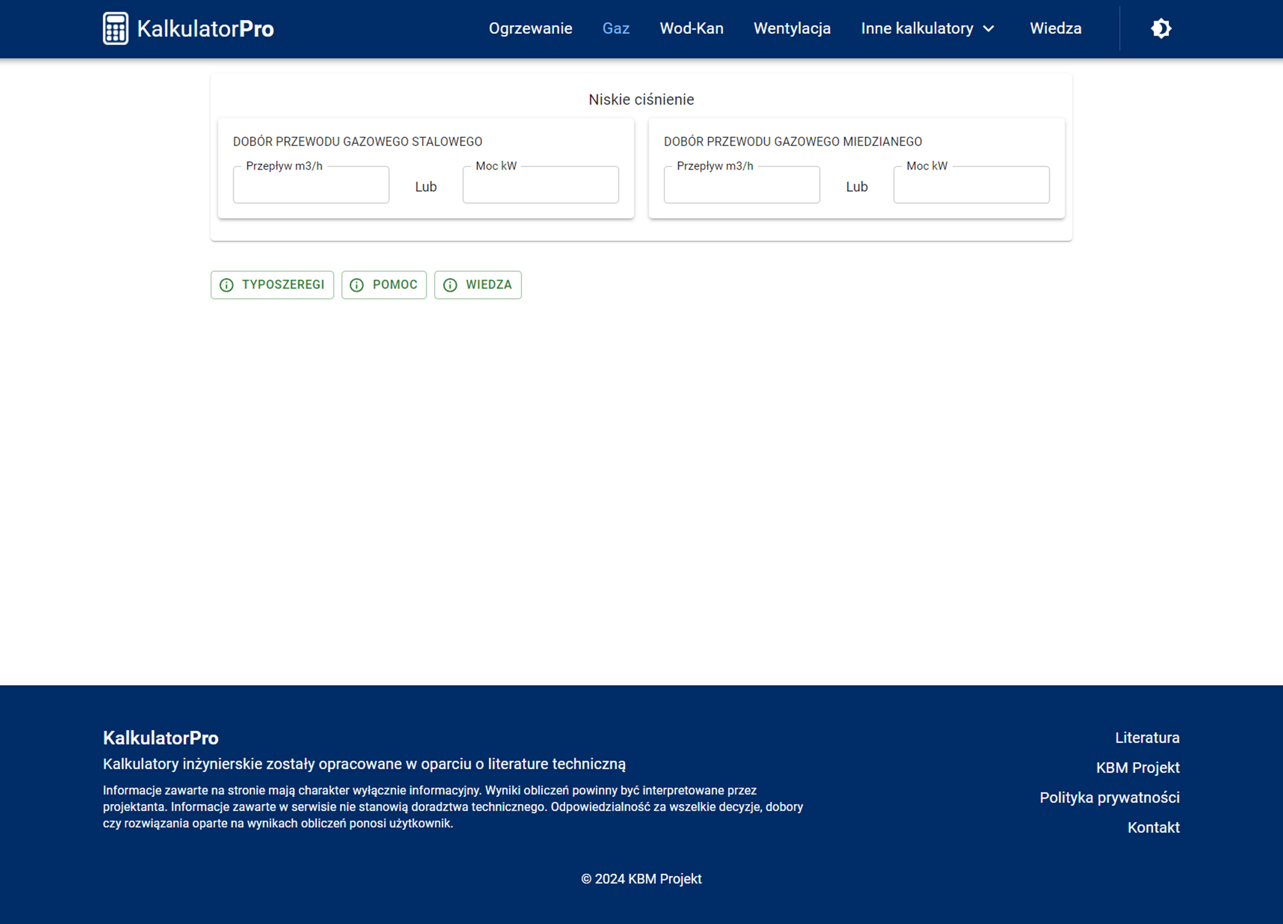Screen dimensions: 1283x924
Task: Open the green WIEDZA button
Action: (478, 285)
